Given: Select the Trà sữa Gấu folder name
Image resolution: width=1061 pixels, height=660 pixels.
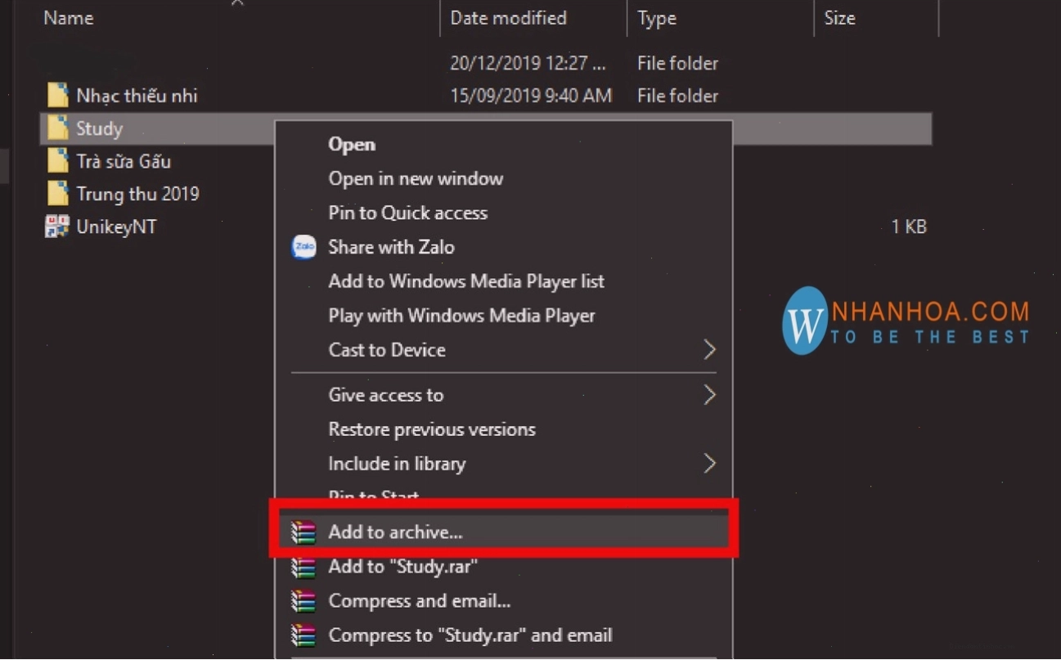Looking at the screenshot, I should (x=124, y=161).
